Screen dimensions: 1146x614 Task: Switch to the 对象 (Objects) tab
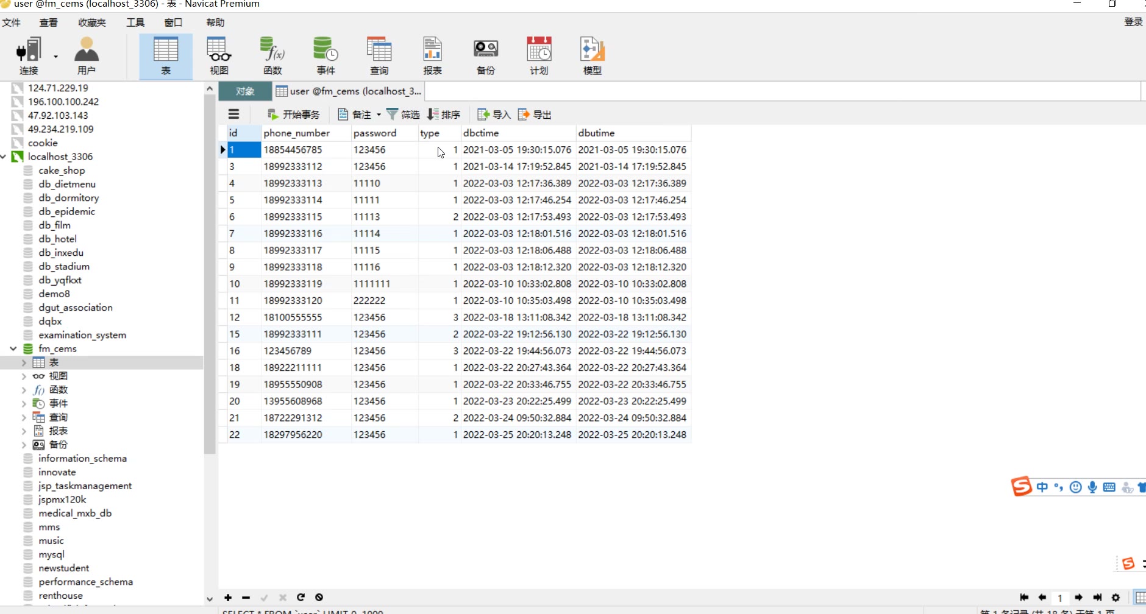click(x=245, y=91)
